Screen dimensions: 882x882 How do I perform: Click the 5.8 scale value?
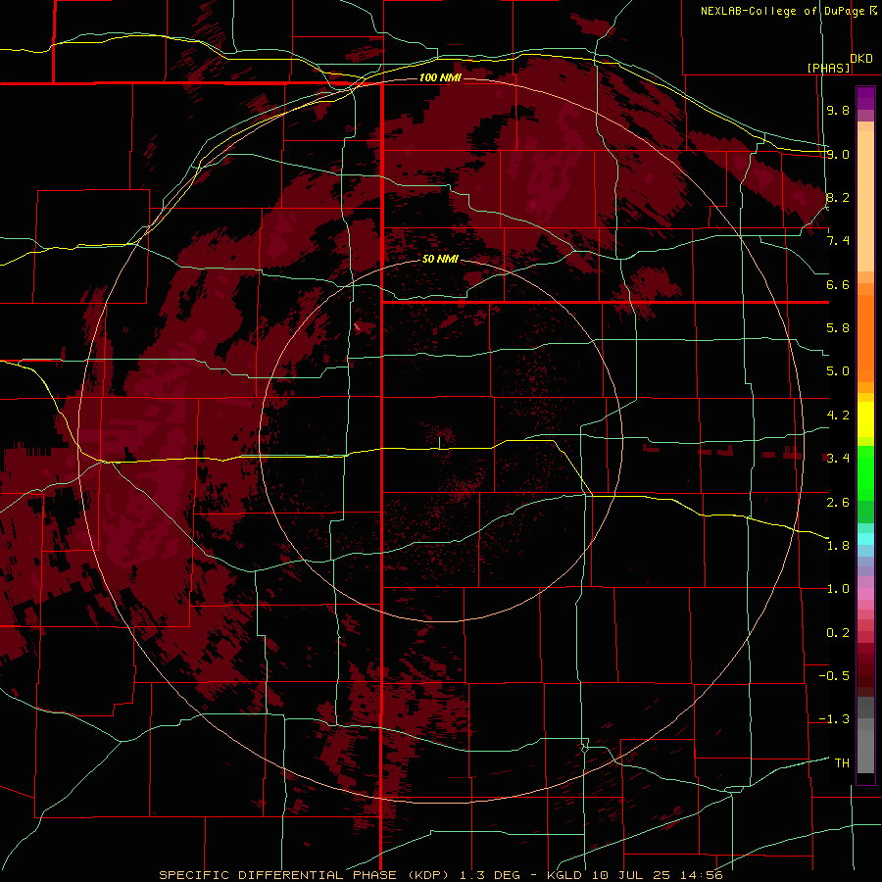(838, 328)
